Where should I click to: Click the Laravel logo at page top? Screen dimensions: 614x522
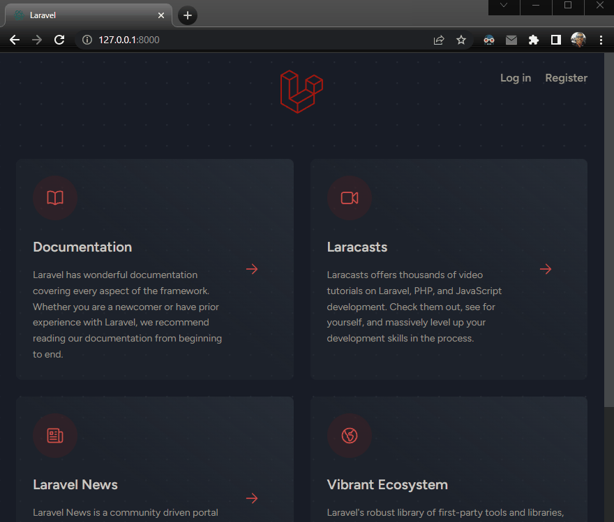click(x=301, y=92)
